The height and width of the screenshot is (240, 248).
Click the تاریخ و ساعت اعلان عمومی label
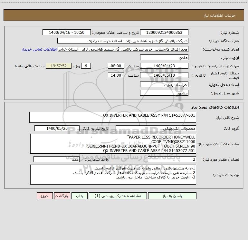116,33
